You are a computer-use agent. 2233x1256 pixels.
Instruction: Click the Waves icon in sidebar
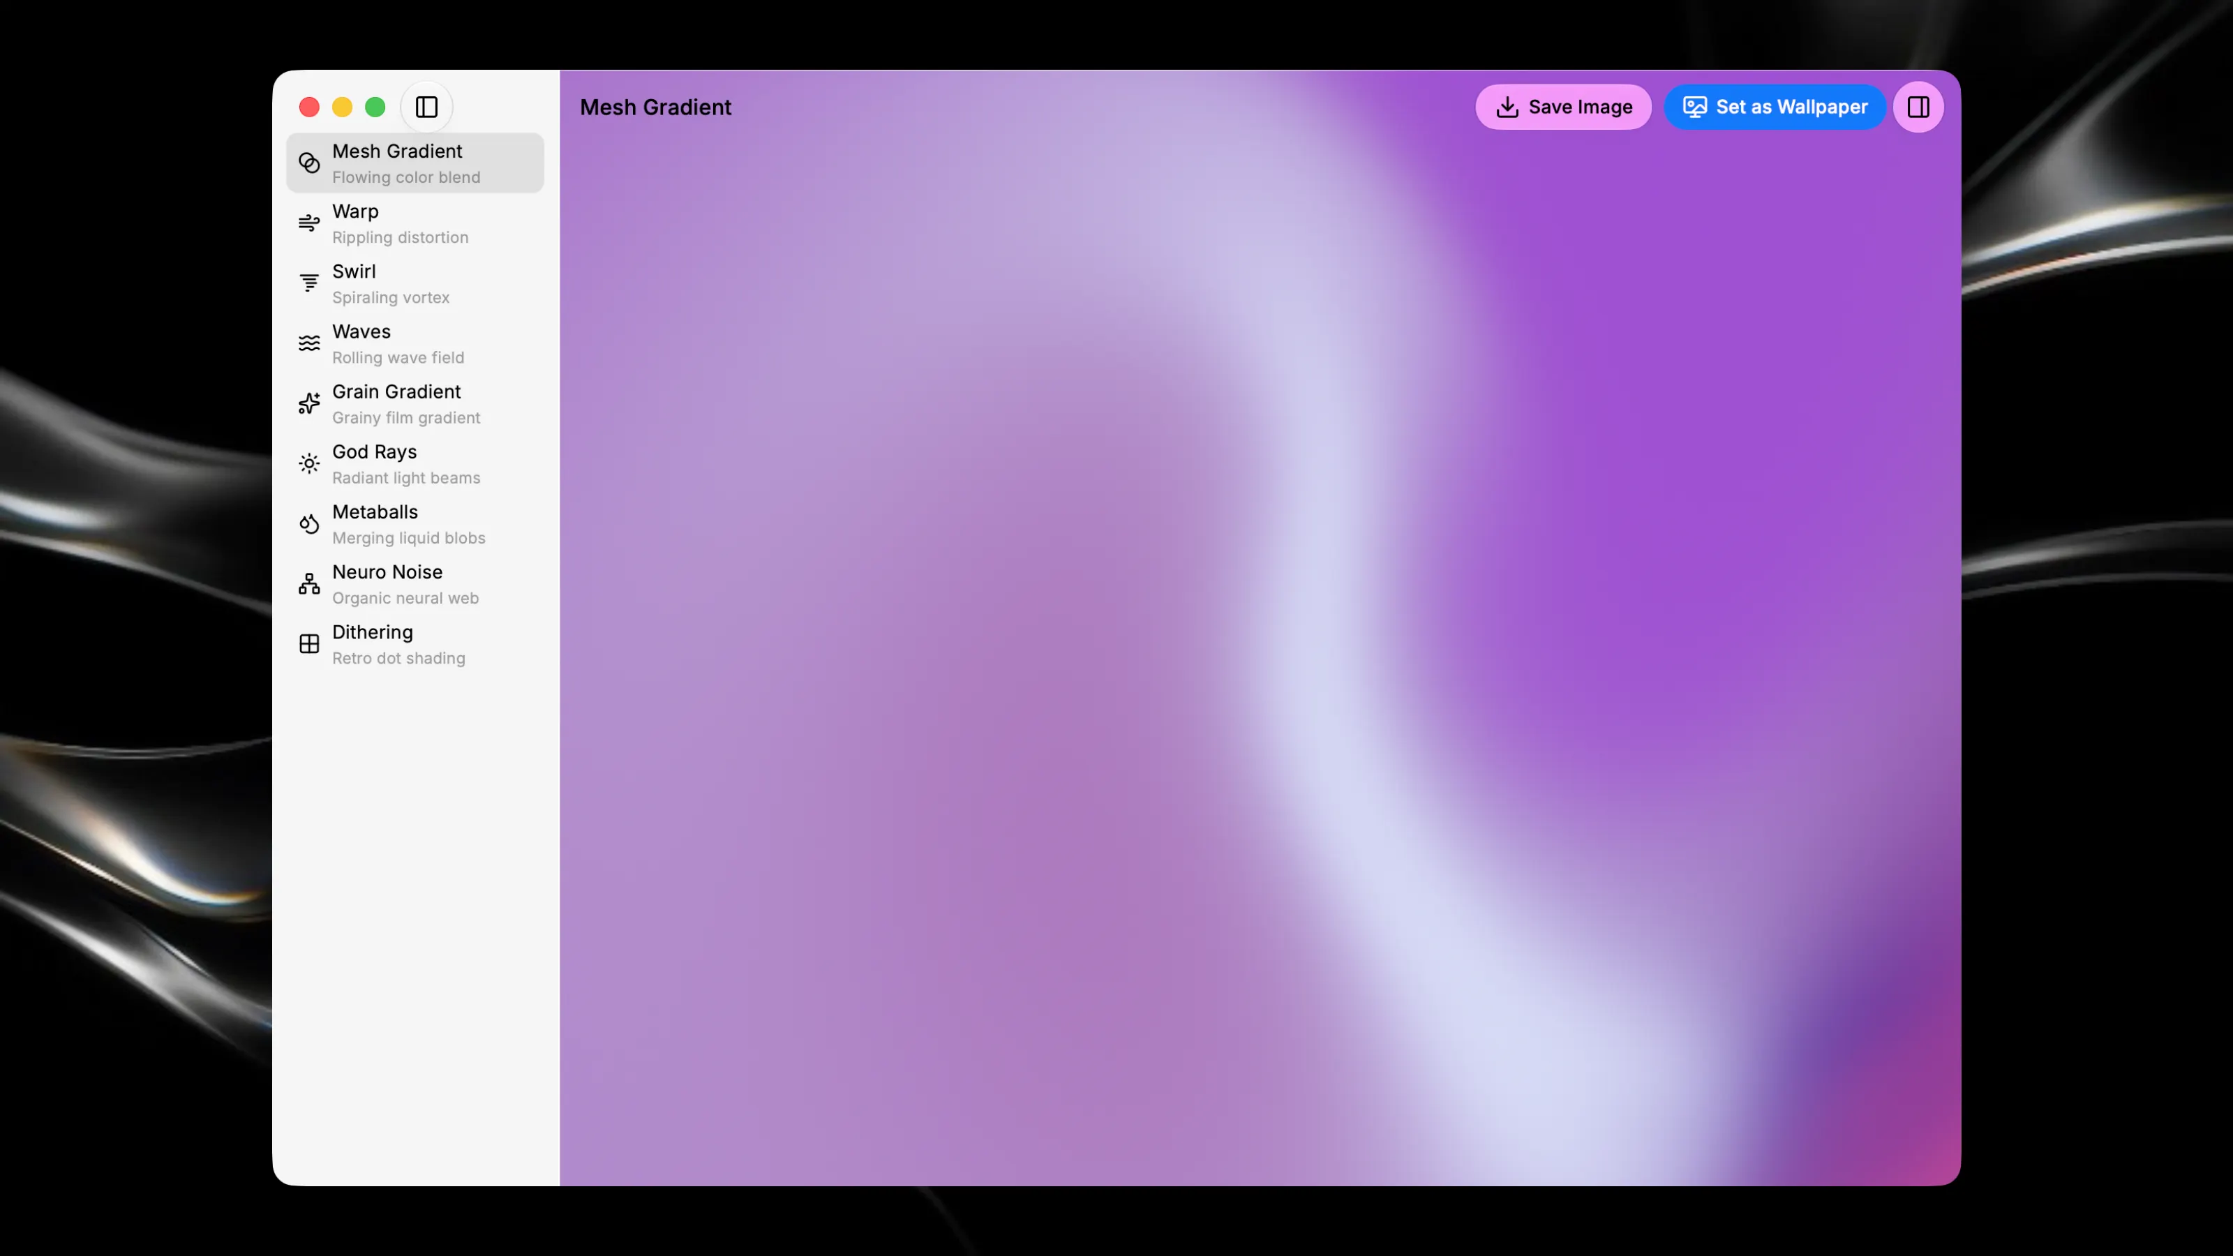tap(309, 343)
